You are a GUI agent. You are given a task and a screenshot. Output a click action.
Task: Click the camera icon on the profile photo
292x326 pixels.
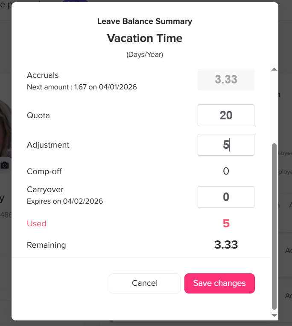[5, 165]
